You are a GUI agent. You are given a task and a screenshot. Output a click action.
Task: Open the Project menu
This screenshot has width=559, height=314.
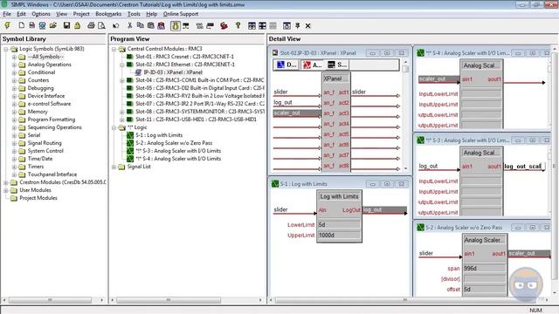point(81,14)
